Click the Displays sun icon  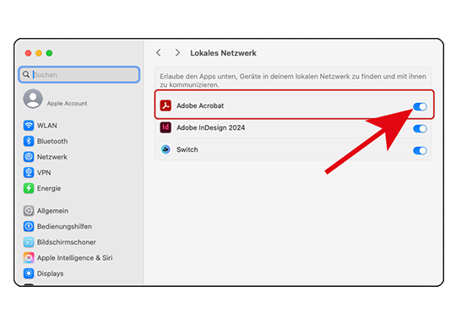coord(29,273)
